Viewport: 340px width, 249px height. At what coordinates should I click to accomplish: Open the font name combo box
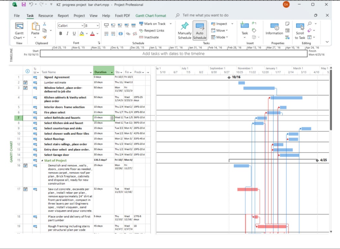(x=71, y=26)
